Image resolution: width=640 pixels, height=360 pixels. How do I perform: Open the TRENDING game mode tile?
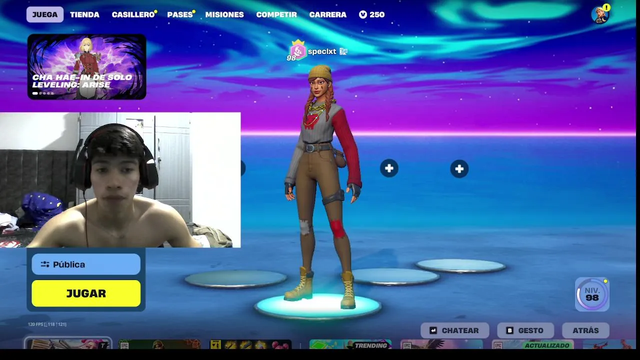[350, 344]
